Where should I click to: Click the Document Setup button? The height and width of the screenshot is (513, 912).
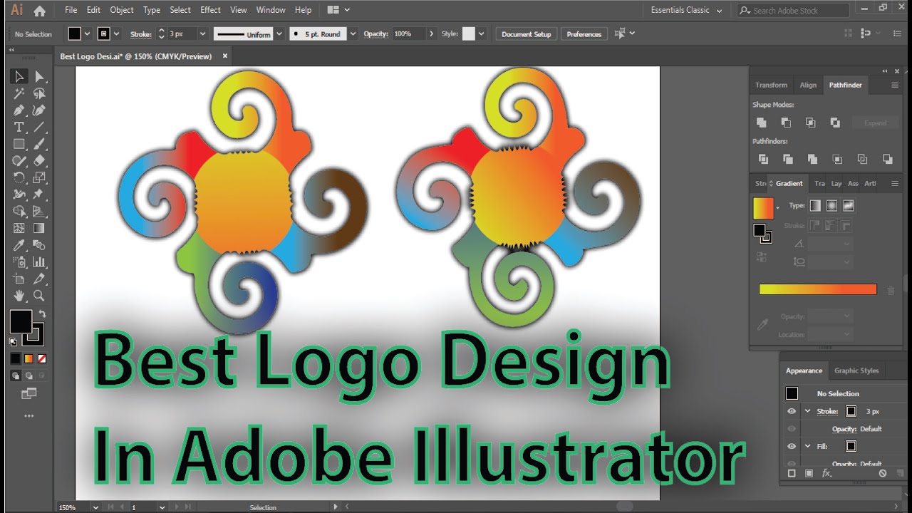(527, 33)
